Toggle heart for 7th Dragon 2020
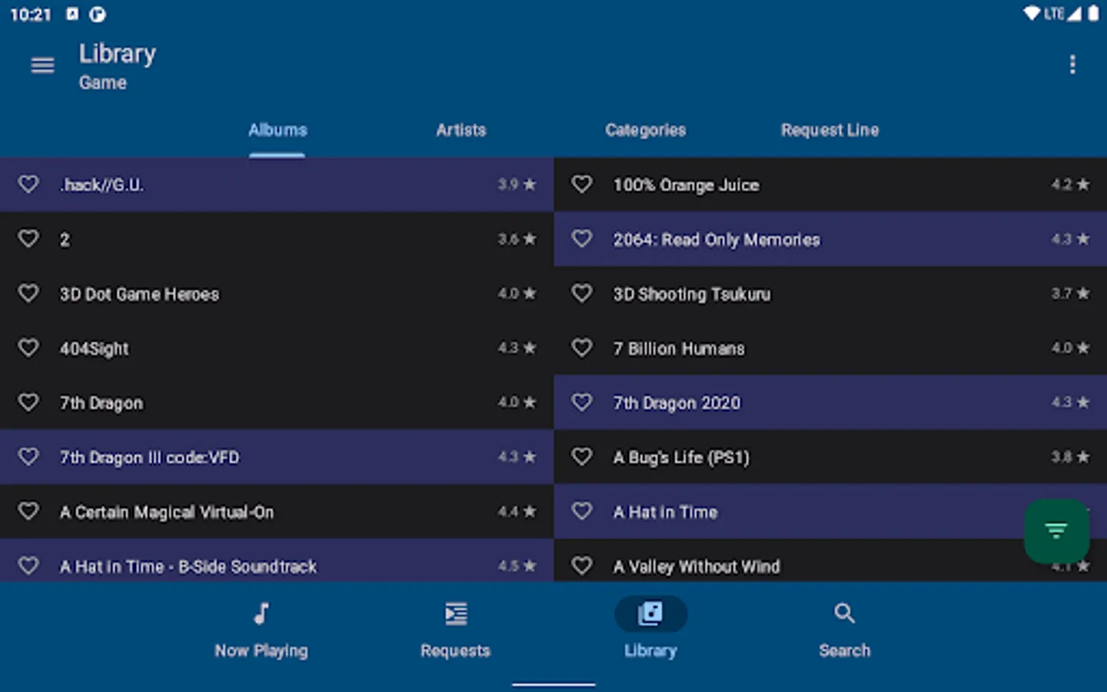The height and width of the screenshot is (692, 1107). [x=582, y=403]
